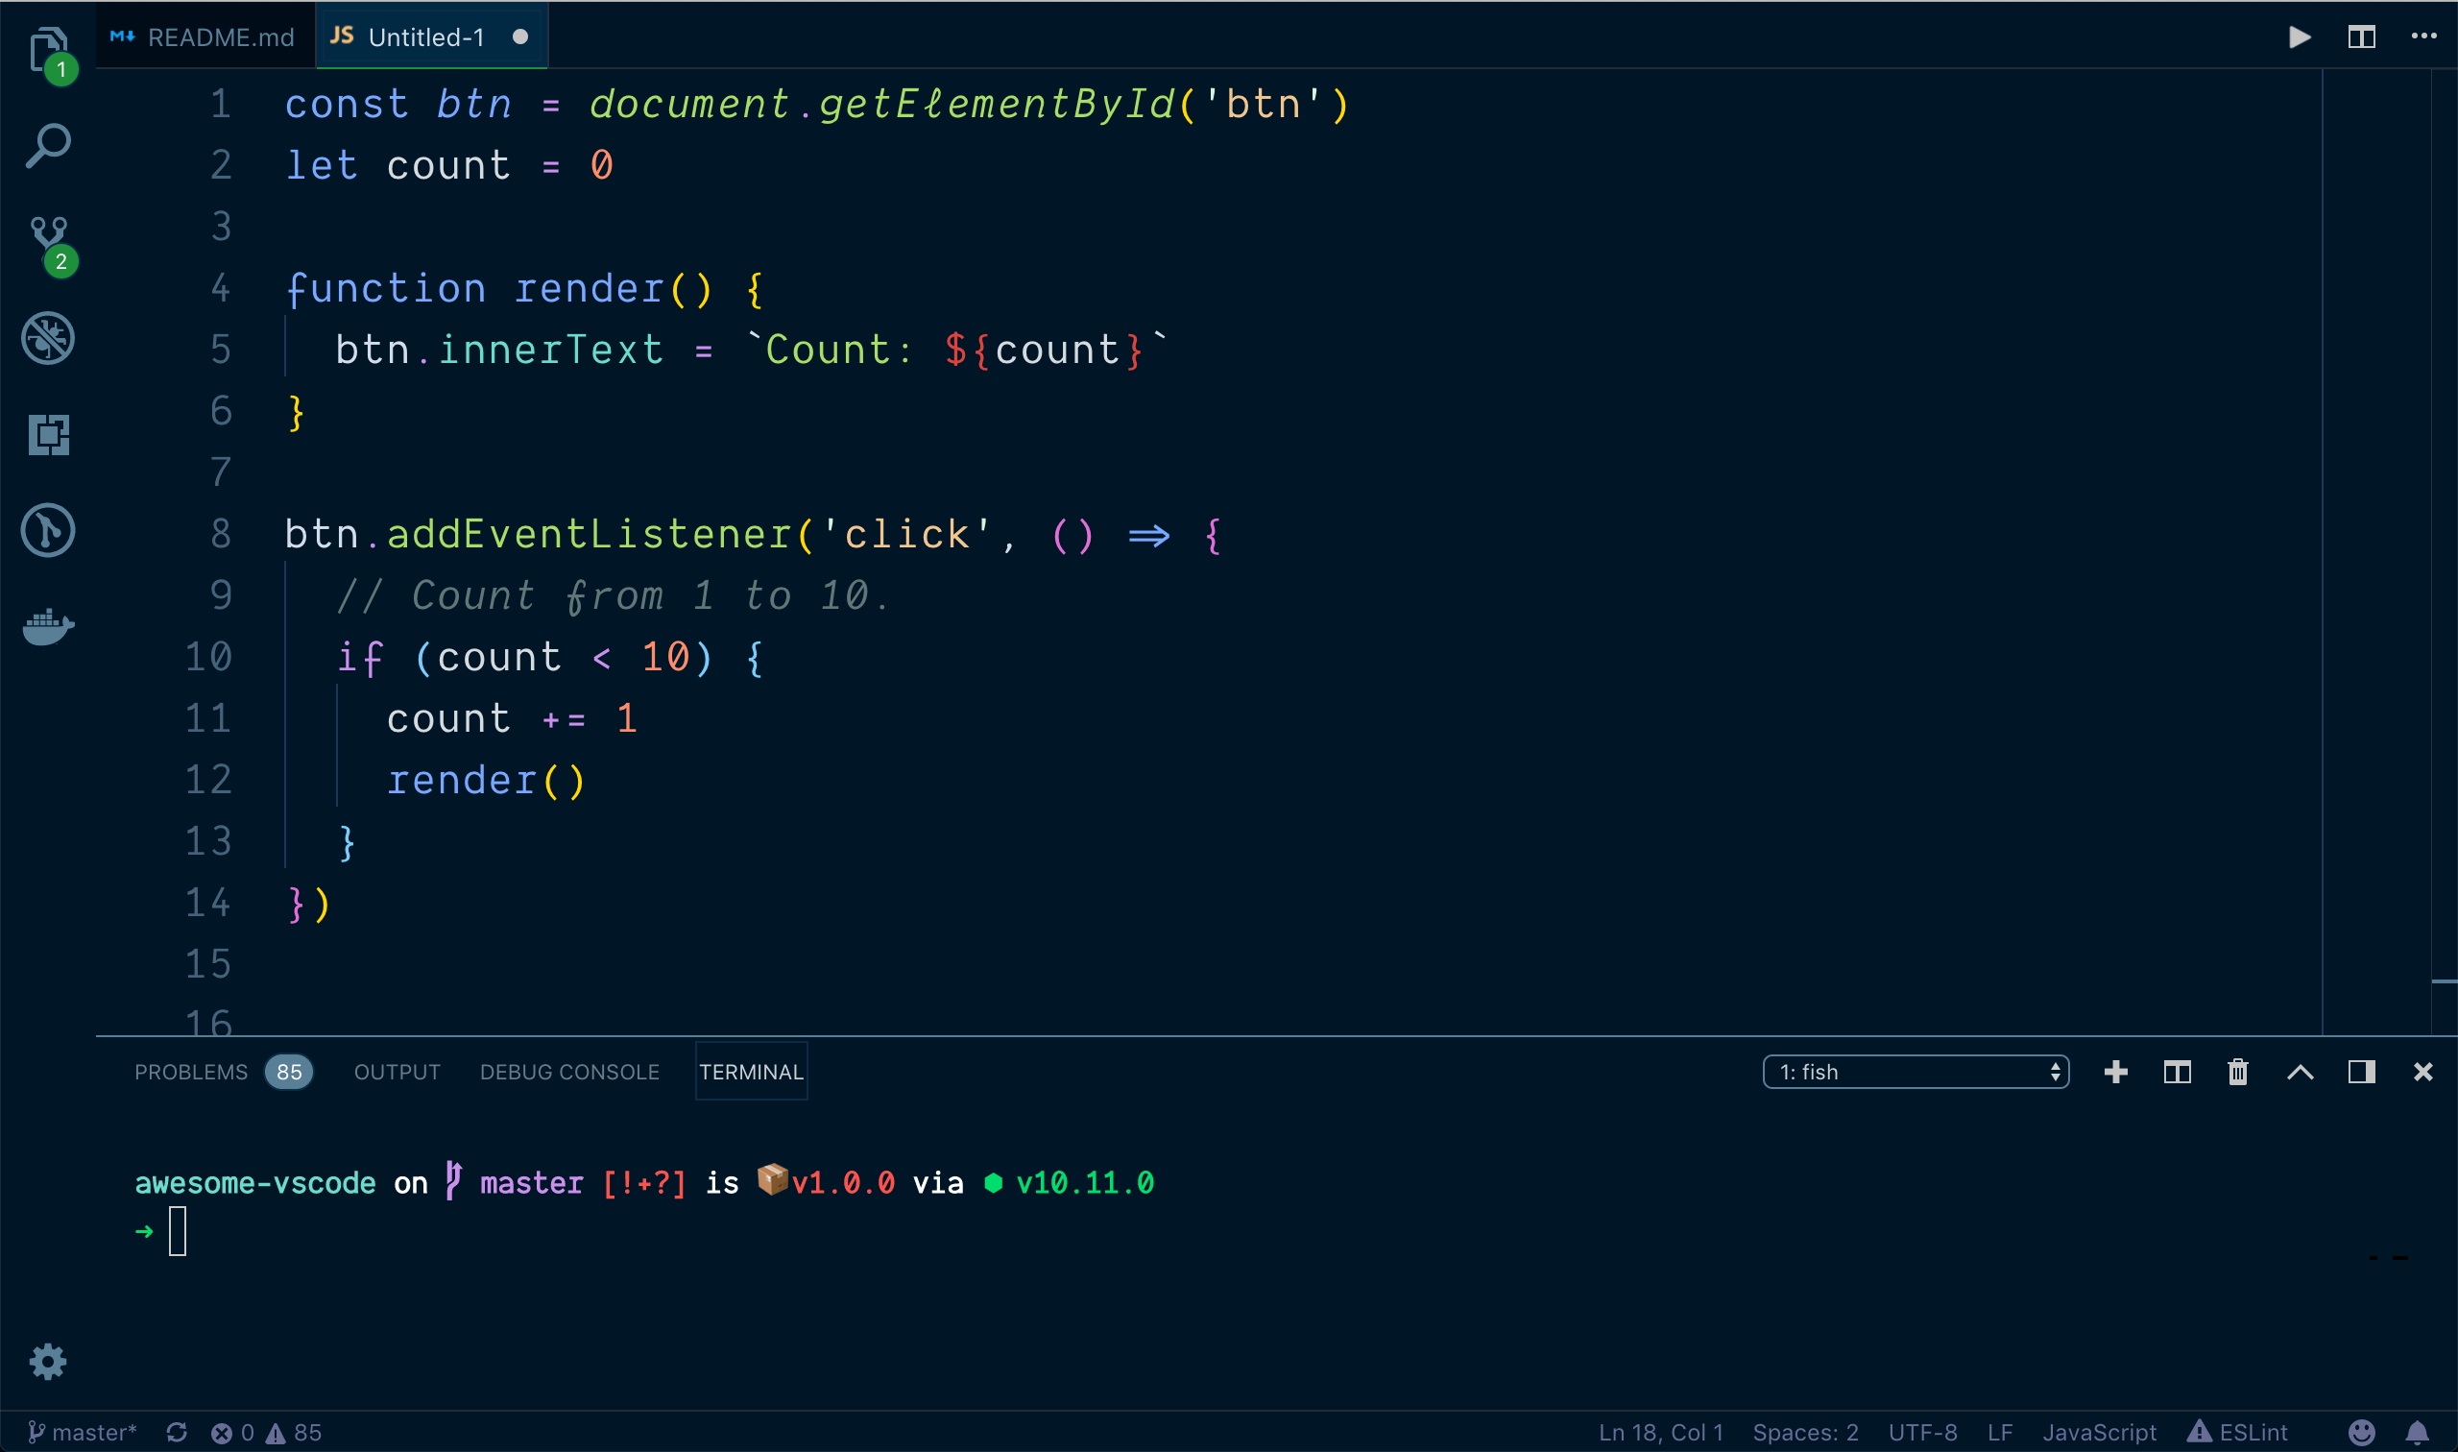Viewport: 2458px width, 1452px height.
Task: Kill the terminal with trash icon
Action: point(2238,1073)
